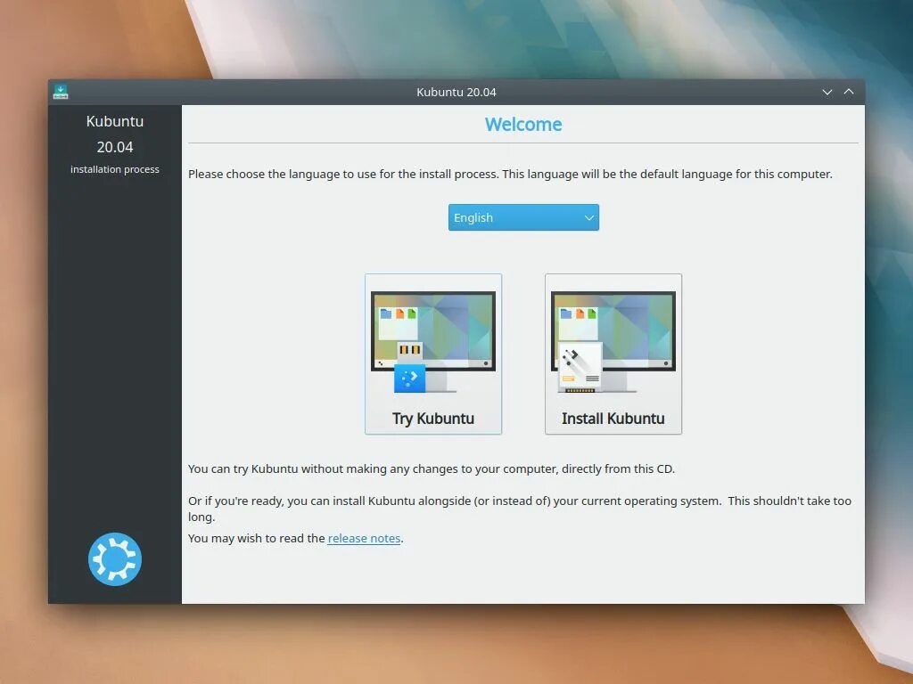Click the 'Please choose the language' instruction text
913x684 pixels.
[510, 174]
